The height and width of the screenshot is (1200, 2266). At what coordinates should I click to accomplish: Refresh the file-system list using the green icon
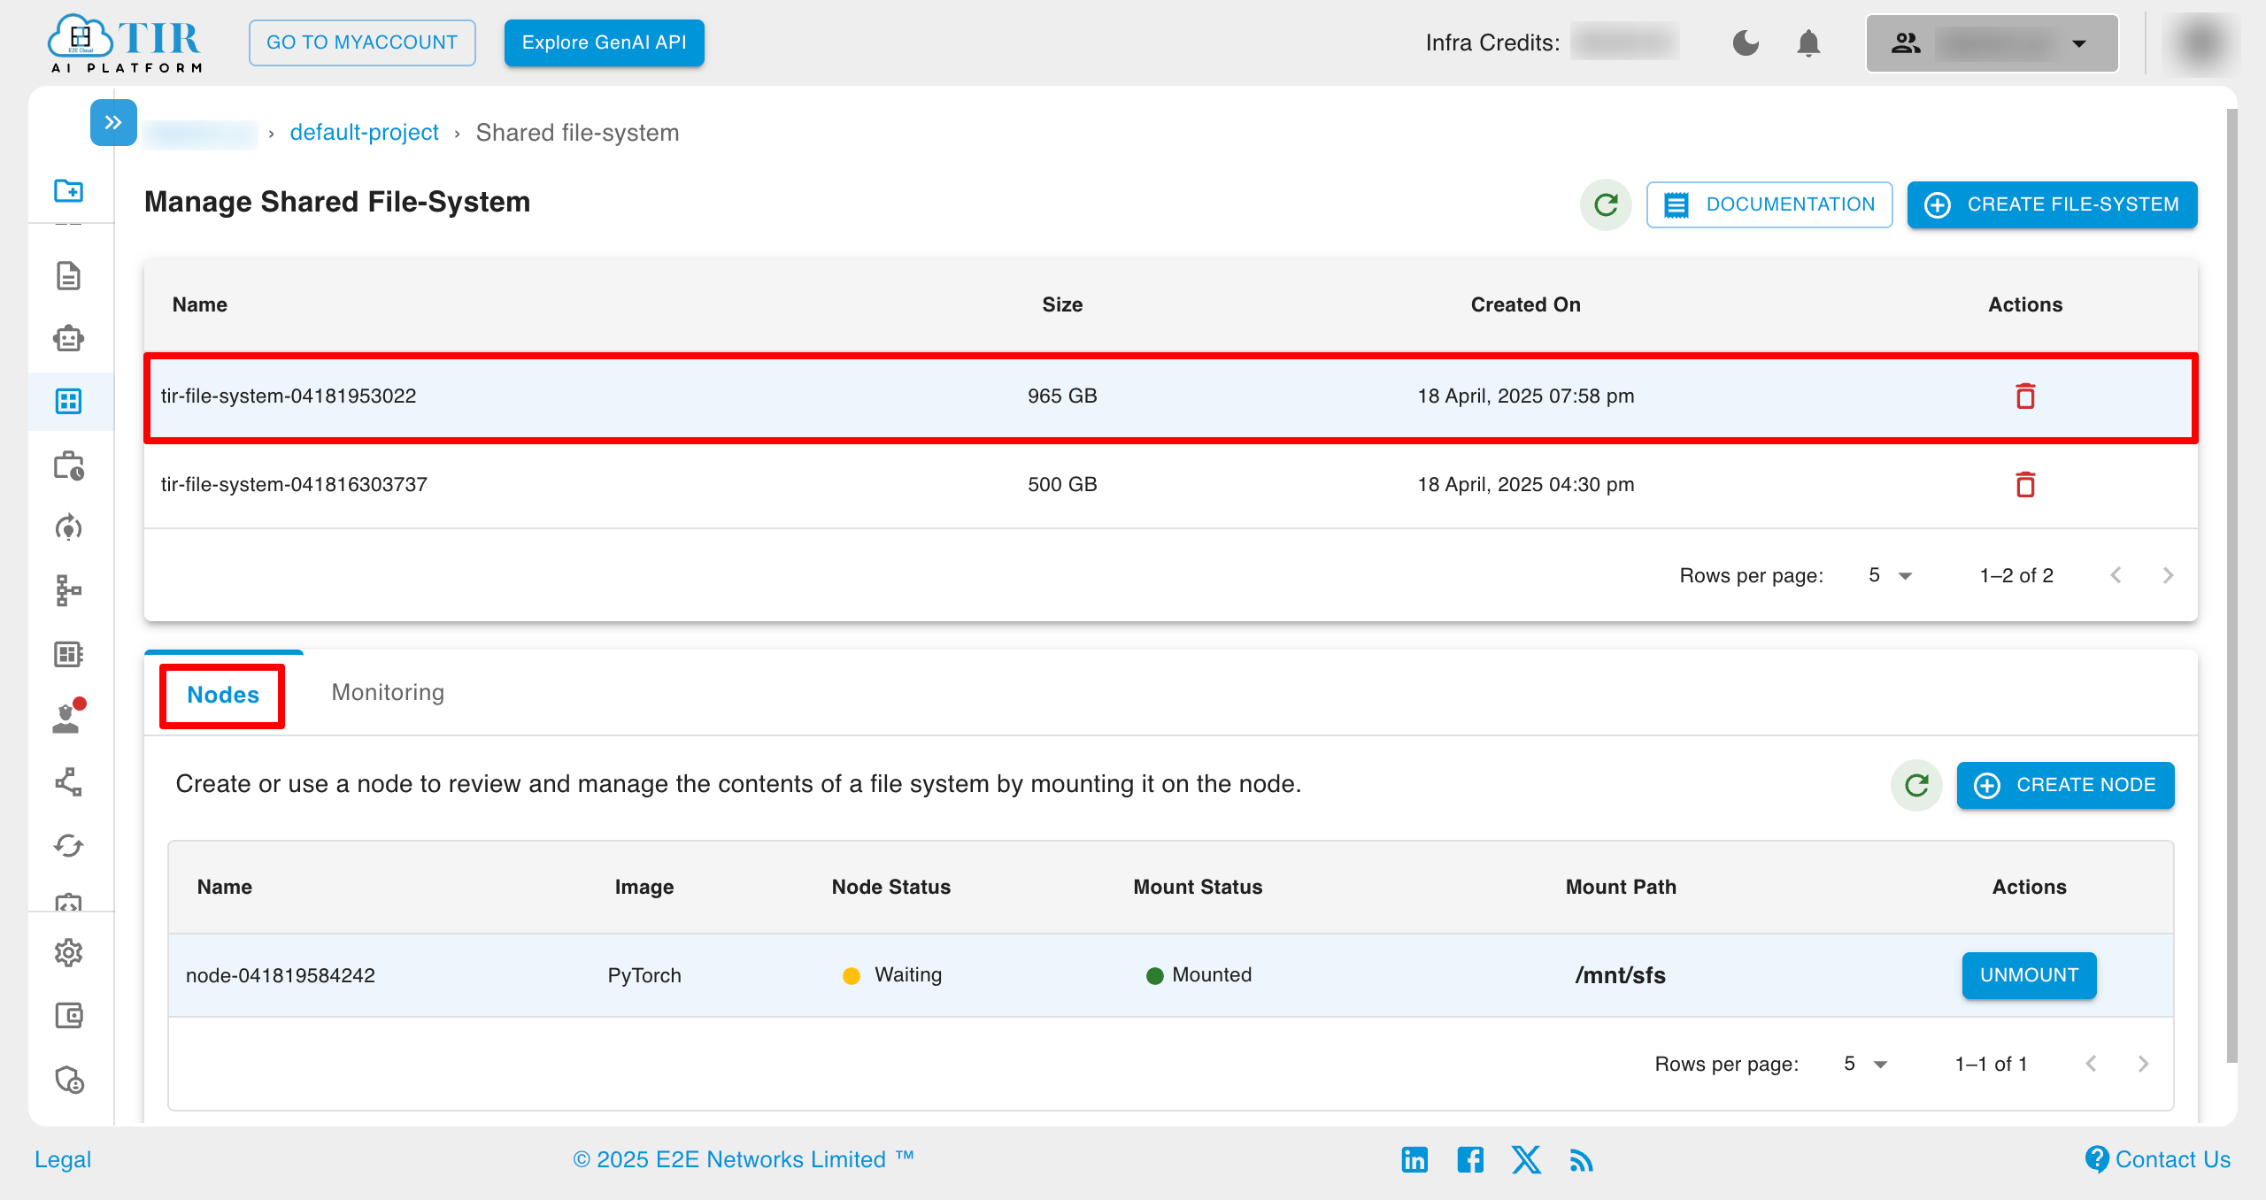[x=1606, y=204]
